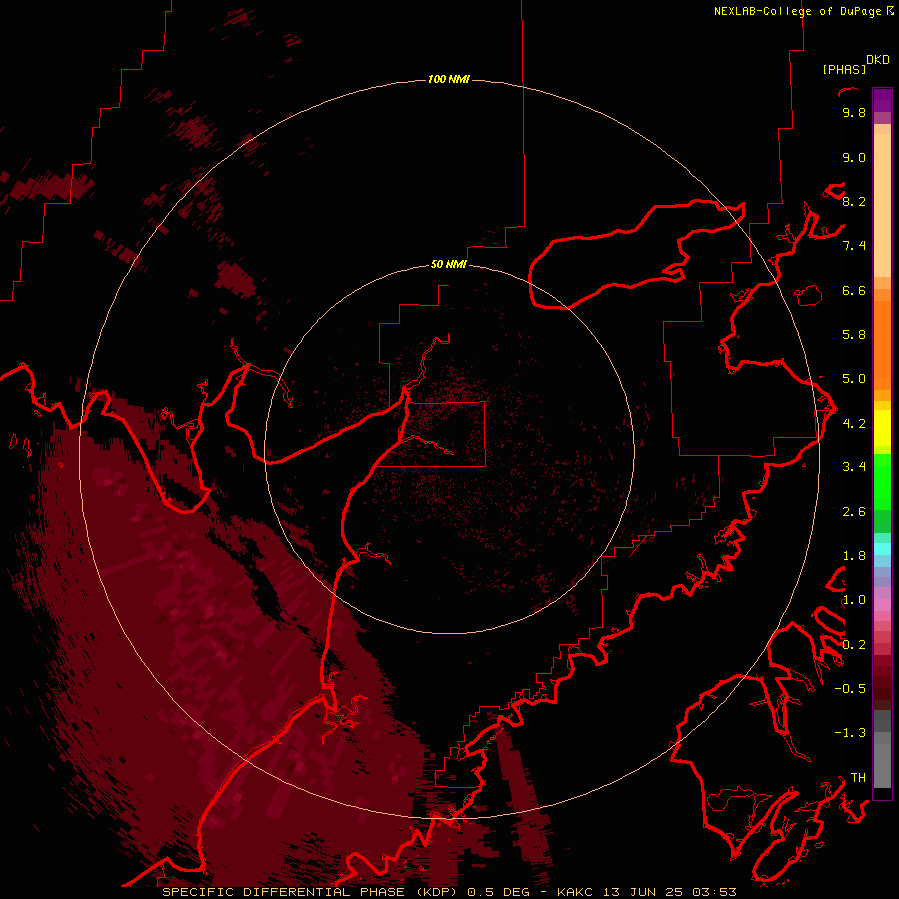This screenshot has width=899, height=899.
Task: Pick the gray segment at the color bar bottom
Action: point(882,760)
